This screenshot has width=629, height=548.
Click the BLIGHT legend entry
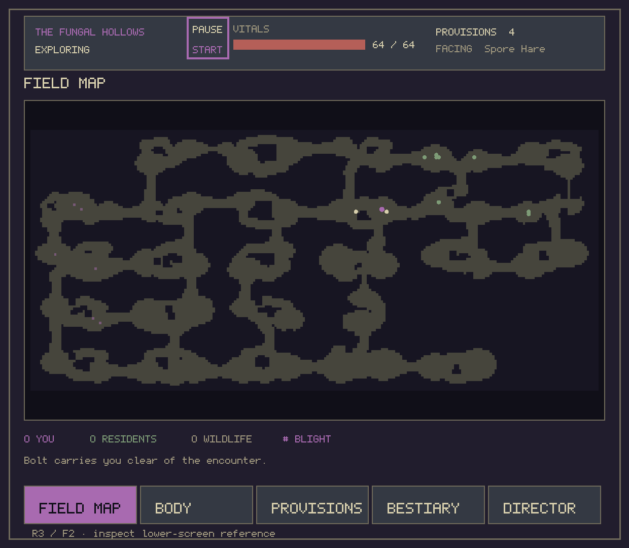click(307, 439)
